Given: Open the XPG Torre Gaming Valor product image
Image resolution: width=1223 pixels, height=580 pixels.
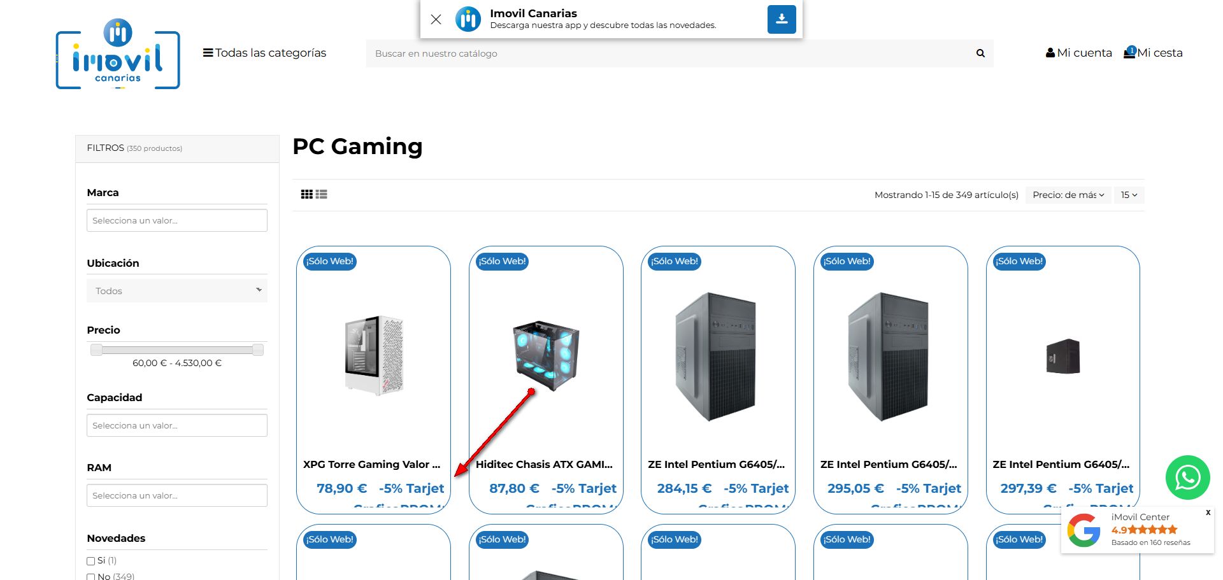Looking at the screenshot, I should (x=374, y=355).
